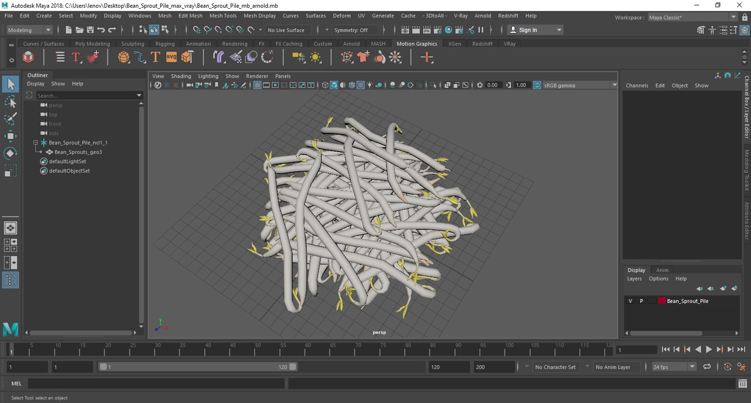751x403 pixels.
Task: Click the time range slider bar
Action: click(198, 367)
